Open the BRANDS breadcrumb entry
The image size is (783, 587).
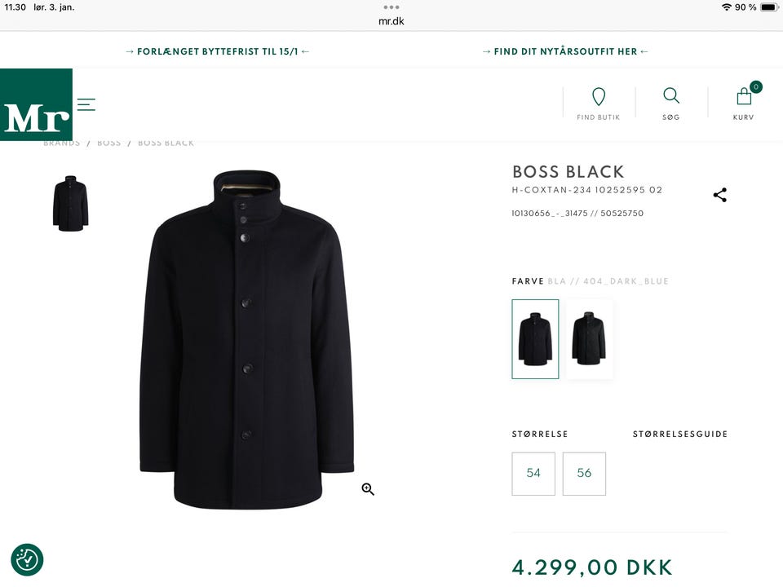[x=61, y=142]
